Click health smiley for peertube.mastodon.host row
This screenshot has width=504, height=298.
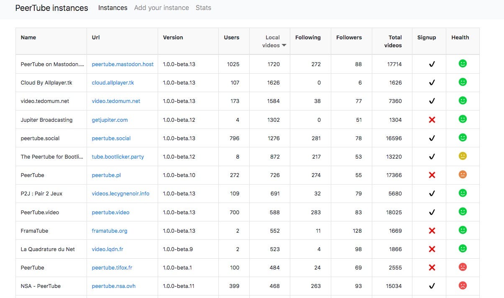point(462,64)
